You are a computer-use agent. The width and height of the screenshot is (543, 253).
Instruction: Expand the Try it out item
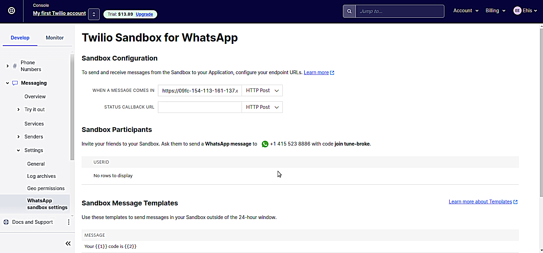coord(18,109)
